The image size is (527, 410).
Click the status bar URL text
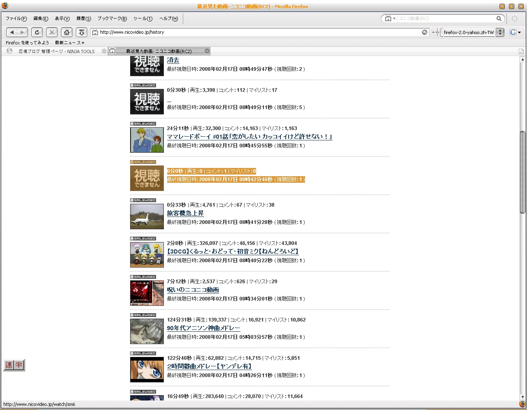pyautogui.click(x=39, y=404)
